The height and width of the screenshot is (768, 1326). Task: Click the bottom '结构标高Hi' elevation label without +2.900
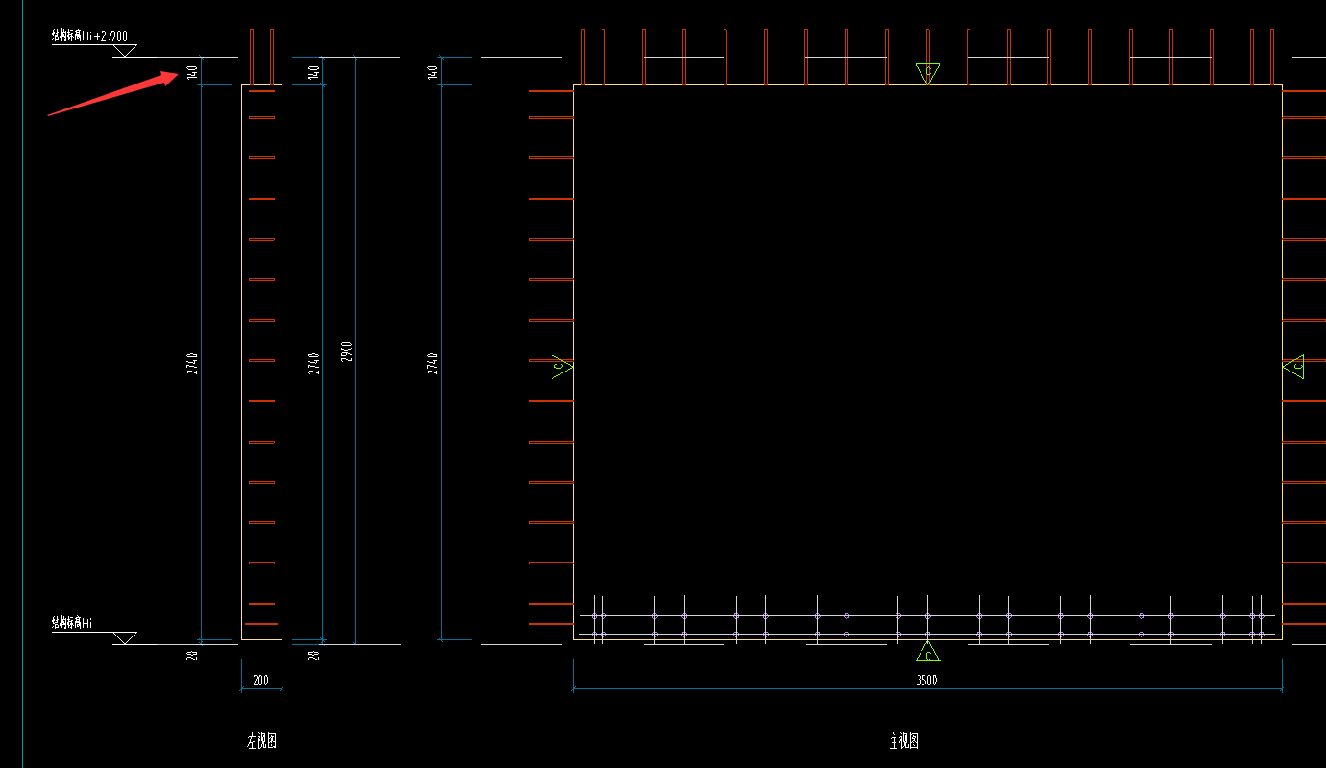pos(72,624)
